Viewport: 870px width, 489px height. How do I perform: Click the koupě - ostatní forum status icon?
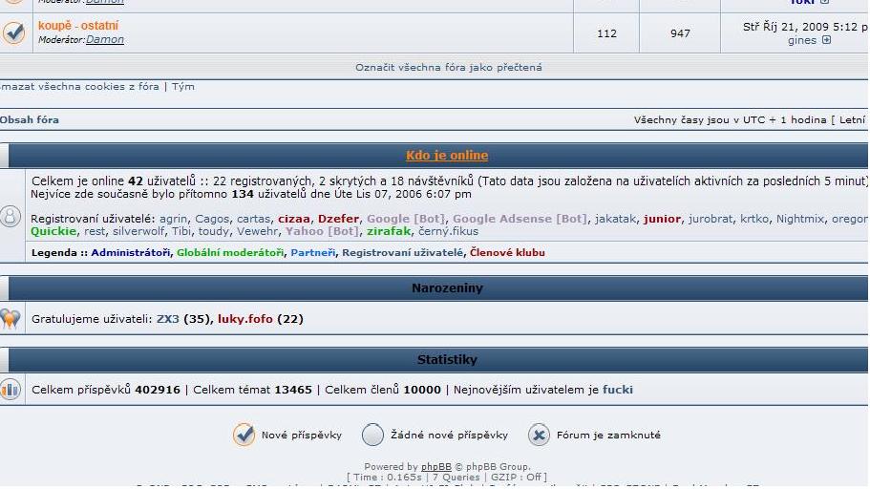13,32
